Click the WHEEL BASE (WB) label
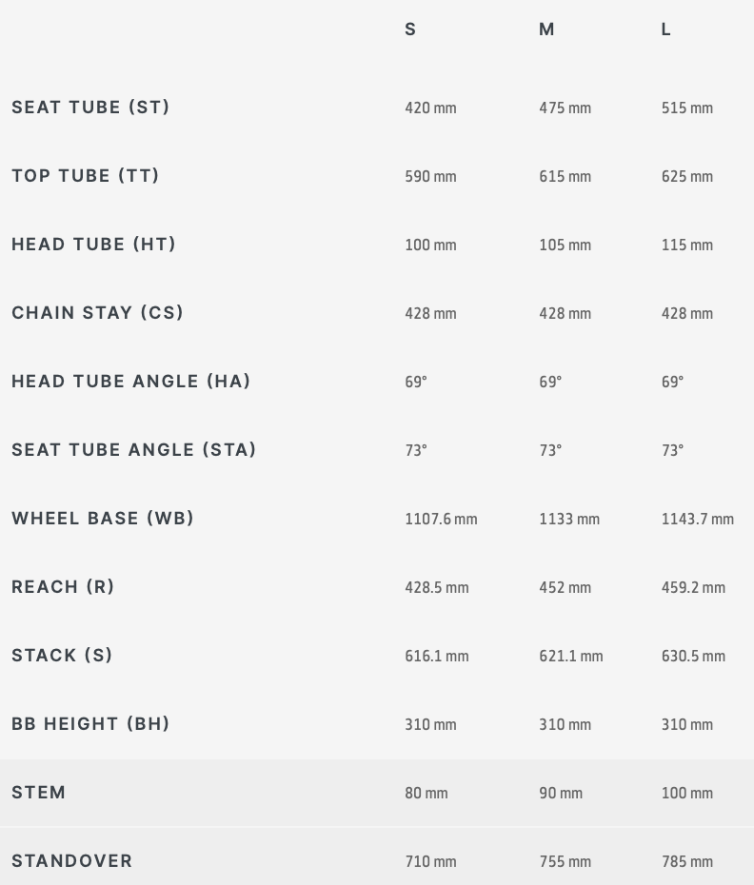 click(x=102, y=518)
